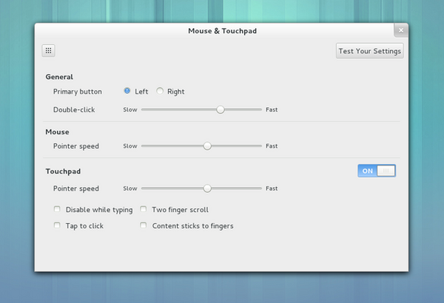Click Fast end of Touchpad pointer speed slider
Viewport: 444px width, 303px height.
[260, 188]
